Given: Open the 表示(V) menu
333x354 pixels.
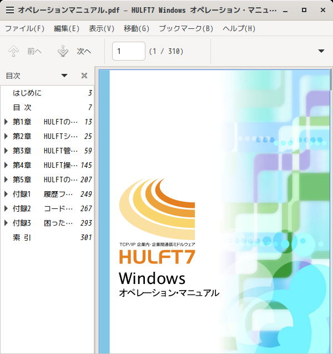Looking at the screenshot, I should point(102,29).
